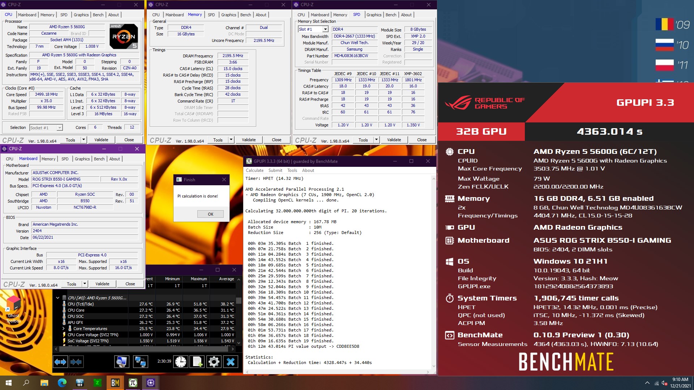This screenshot has height=390, width=694.
Task: Open the Ghost Toolbox desktop shortcut
Action: coord(13,309)
